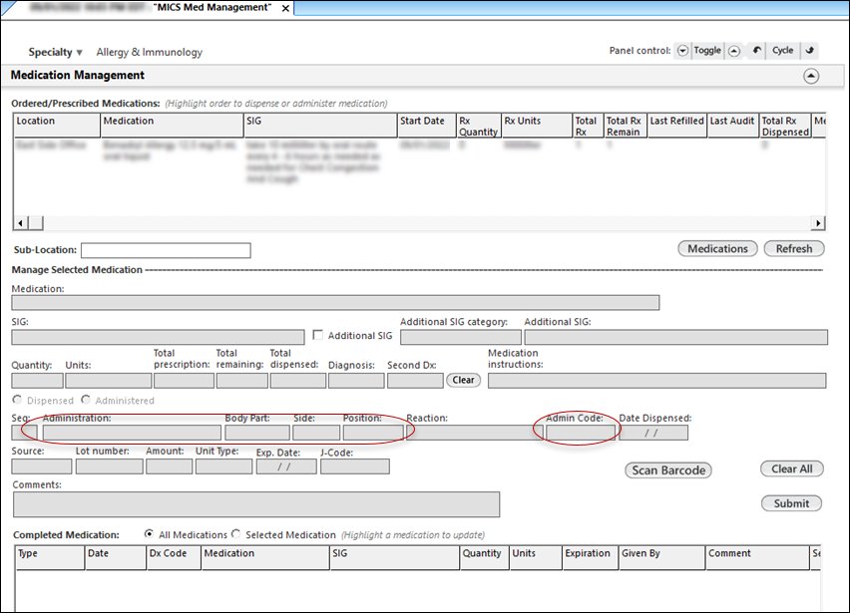Click the J-Code field

point(354,466)
